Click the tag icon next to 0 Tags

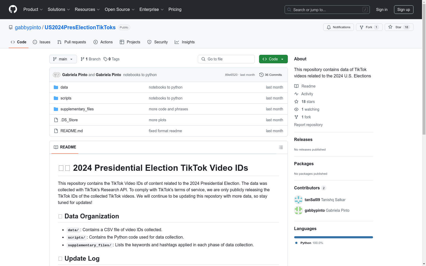click(105, 59)
